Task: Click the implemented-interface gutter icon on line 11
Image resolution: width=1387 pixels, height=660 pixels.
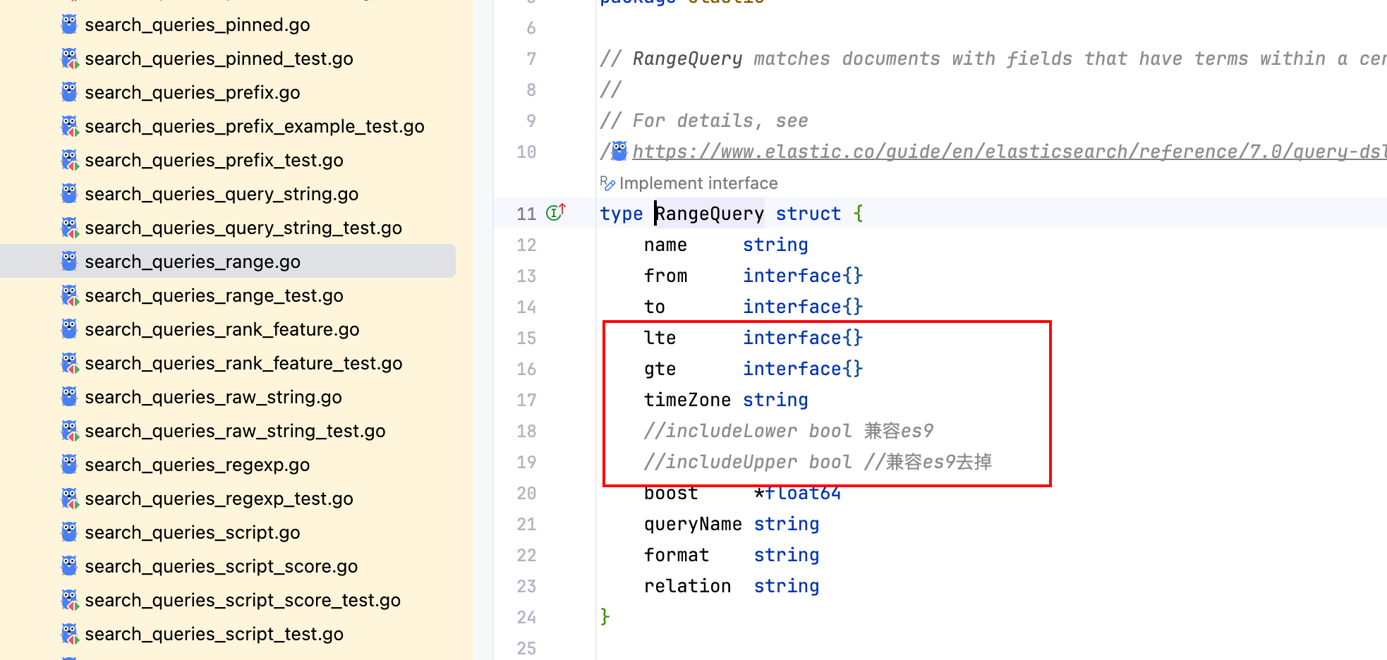Action: pos(556,212)
